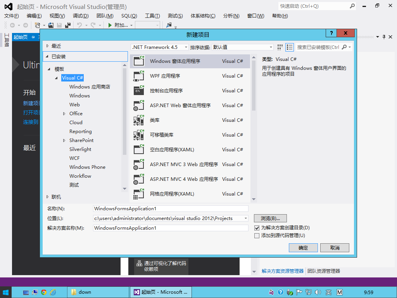Expand the 最近 section in dialog
This screenshot has height=298, width=397.
[x=47, y=46]
